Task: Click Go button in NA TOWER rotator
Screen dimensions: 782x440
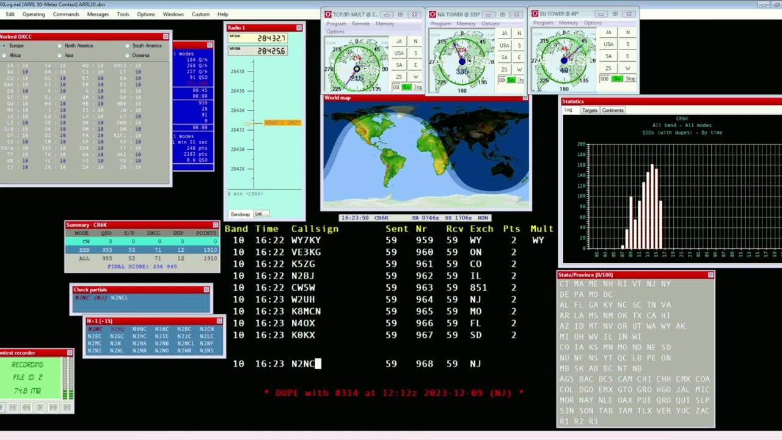Action: pyautogui.click(x=511, y=80)
